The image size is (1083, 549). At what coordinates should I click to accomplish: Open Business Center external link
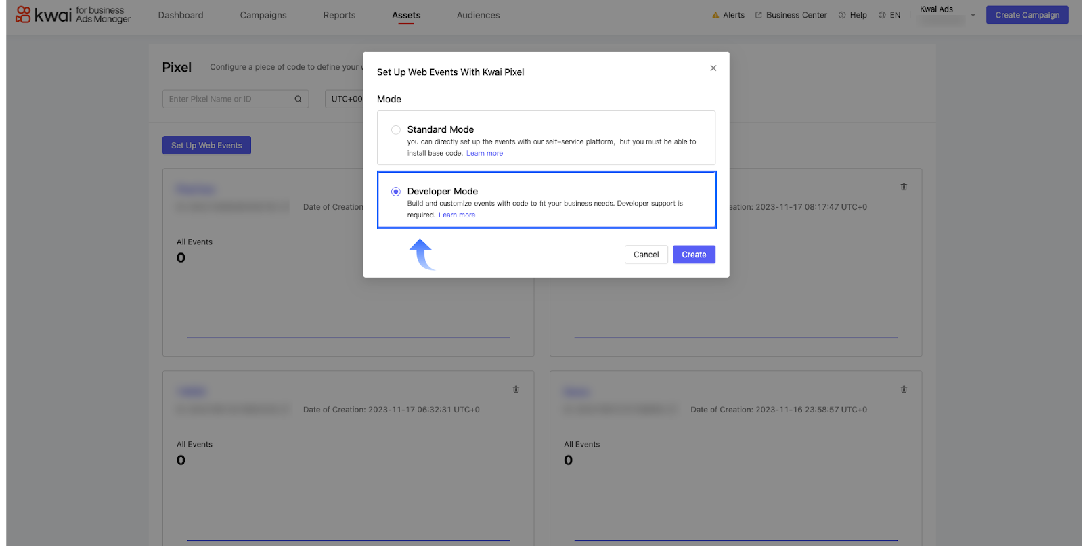791,15
